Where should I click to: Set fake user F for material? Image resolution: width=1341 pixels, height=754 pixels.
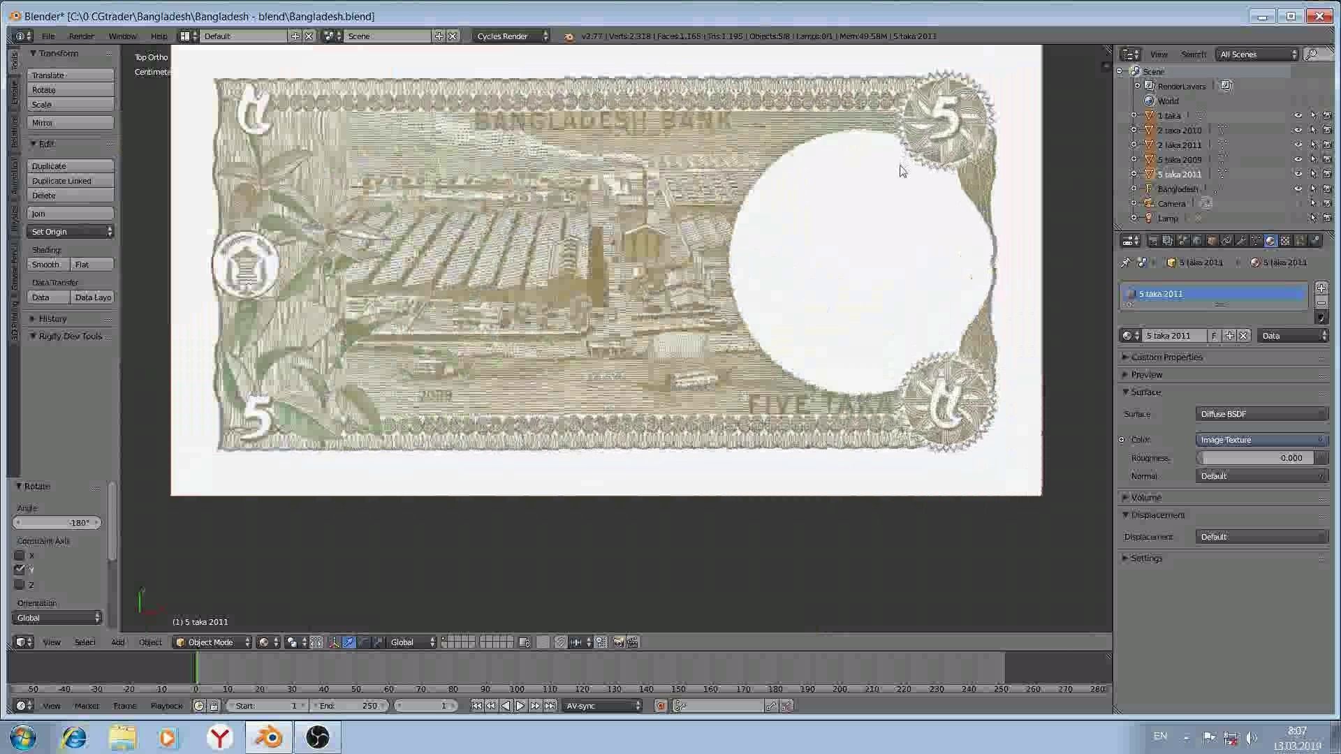(x=1214, y=336)
